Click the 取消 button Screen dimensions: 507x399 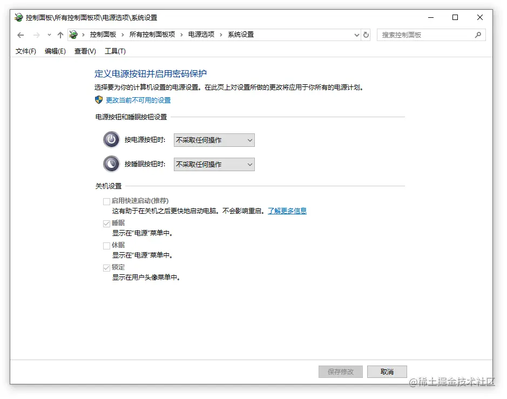(x=387, y=371)
